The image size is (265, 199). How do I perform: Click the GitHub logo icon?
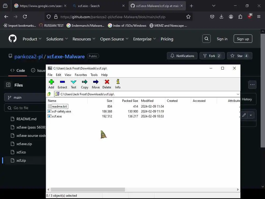tap(13, 39)
